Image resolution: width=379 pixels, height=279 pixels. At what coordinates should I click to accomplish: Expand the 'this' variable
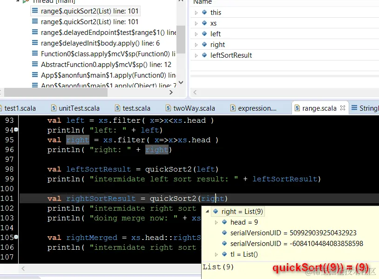[196, 13]
